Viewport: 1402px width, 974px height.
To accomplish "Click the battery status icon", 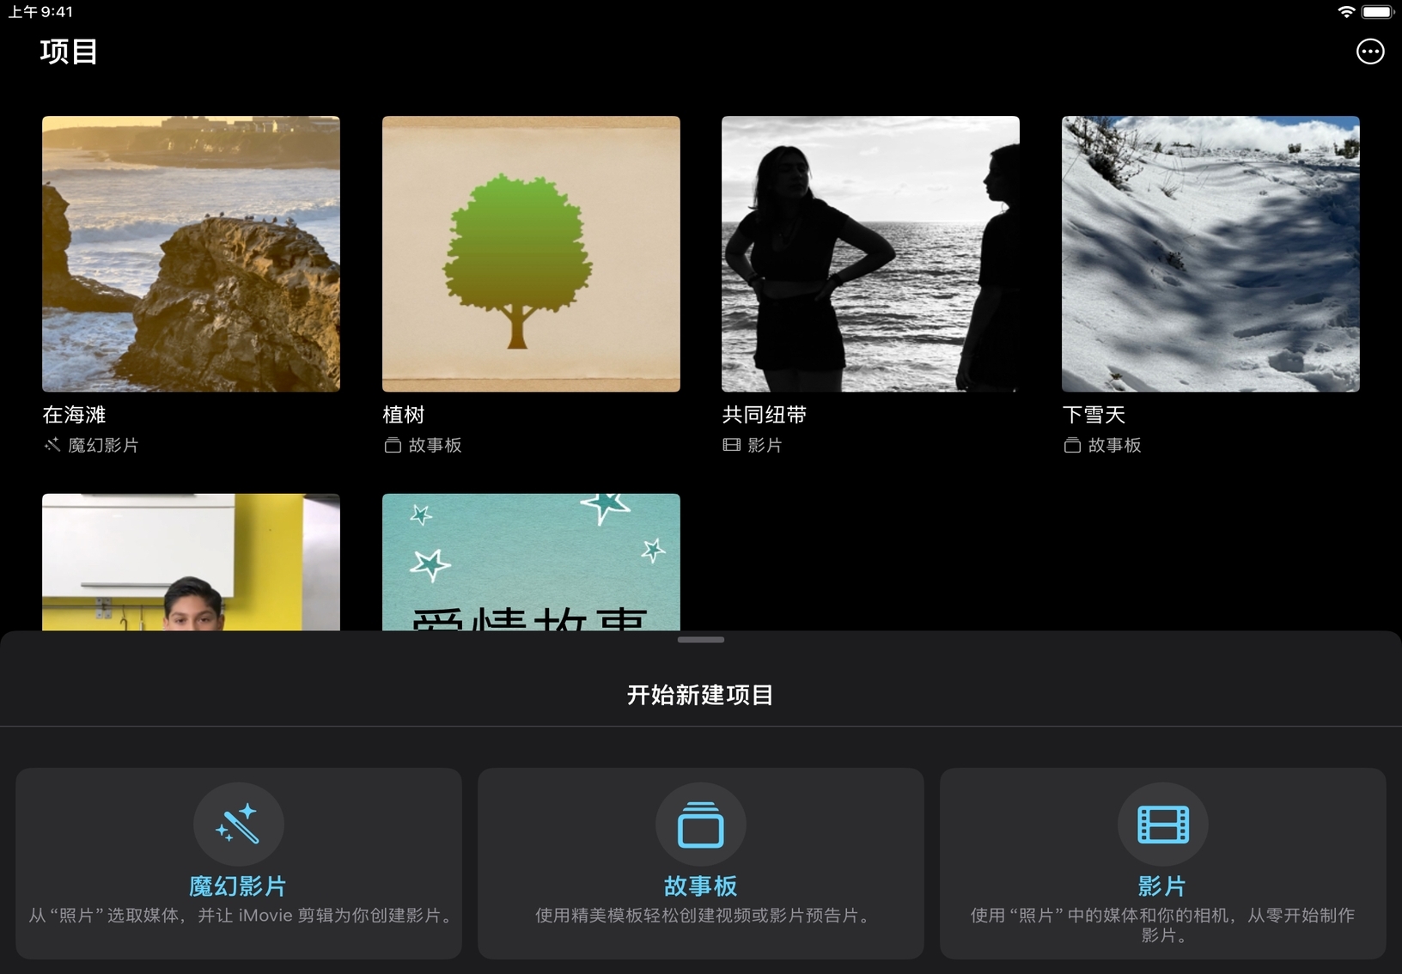I will (x=1377, y=12).
